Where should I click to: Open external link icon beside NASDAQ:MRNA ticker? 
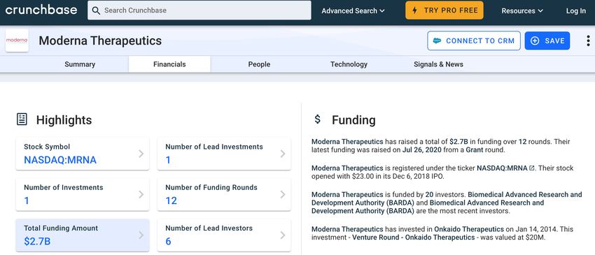pyautogui.click(x=531, y=168)
